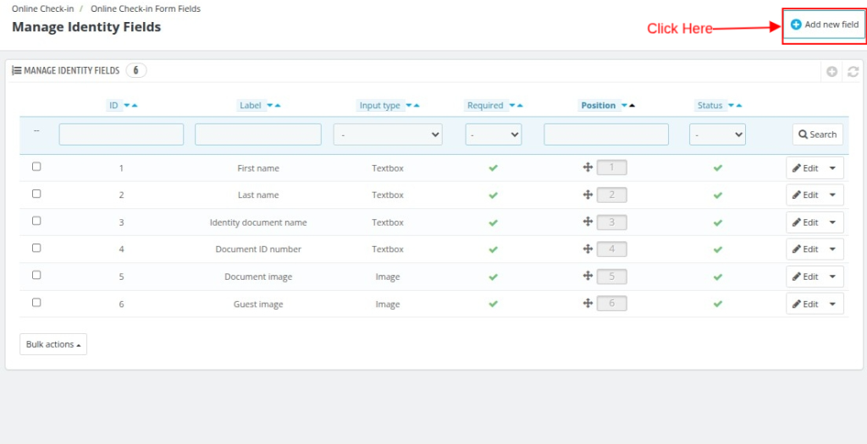Click drag handle for Document ID number row

[588, 249]
